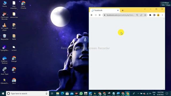Click the Chrome page vertical scrollbar
This screenshot has height=96, width=171.
pyautogui.click(x=164, y=54)
